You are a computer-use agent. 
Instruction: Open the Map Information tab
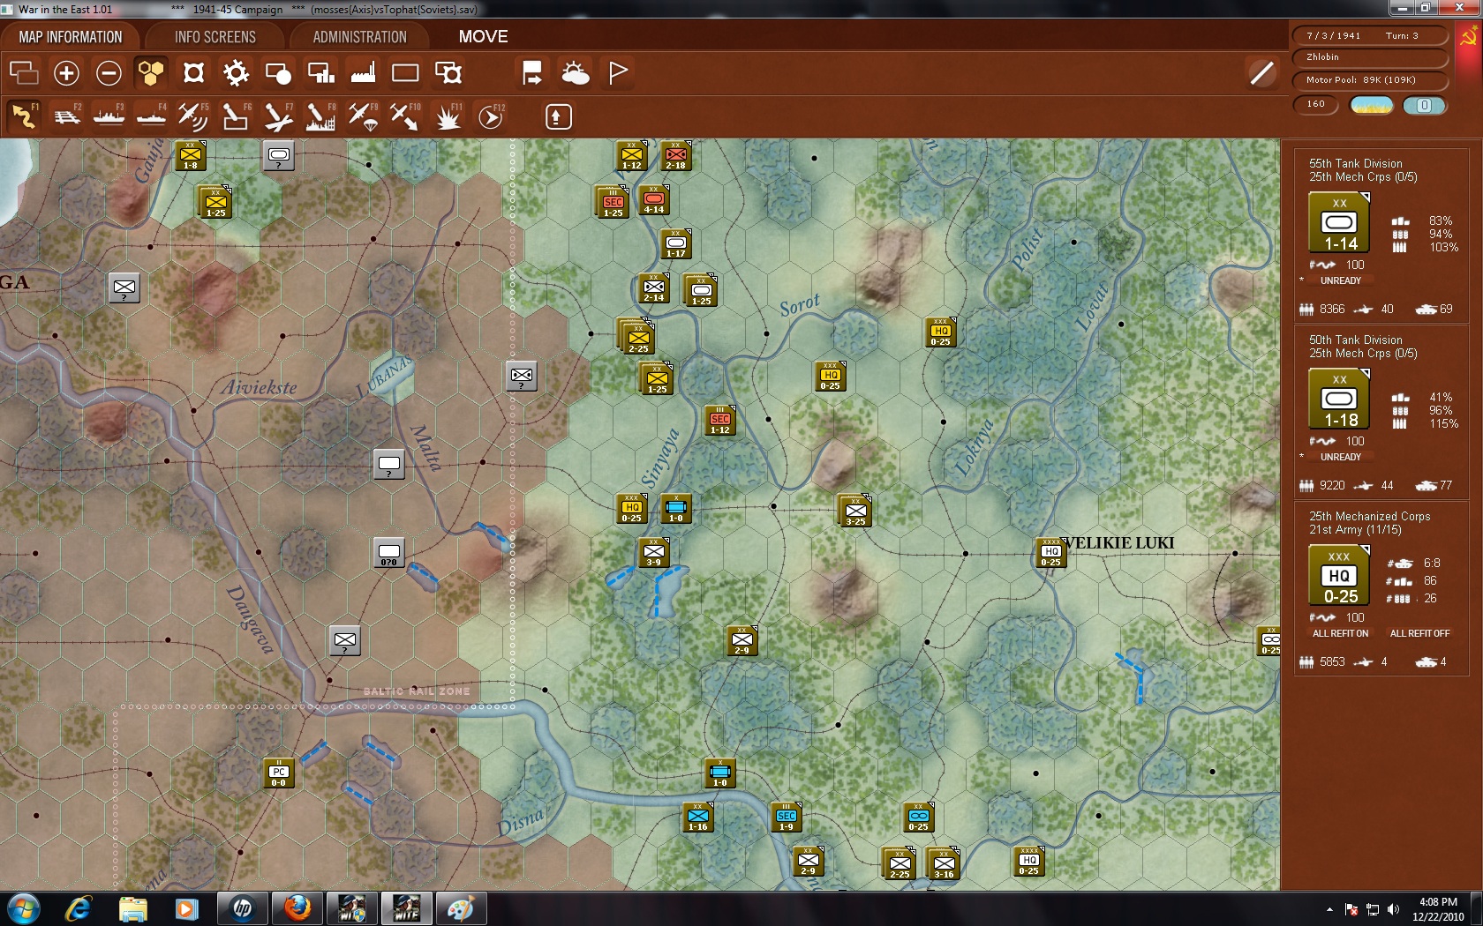pos(71,37)
